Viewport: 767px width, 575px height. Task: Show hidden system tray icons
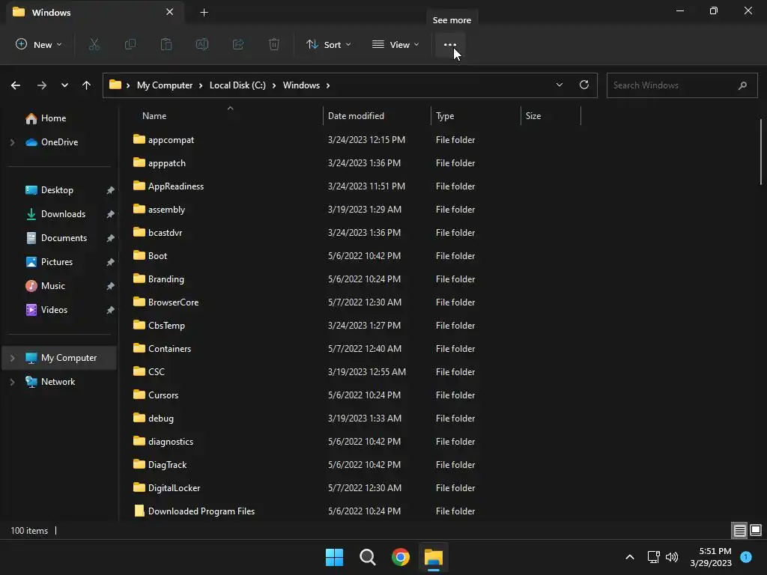[x=630, y=557]
